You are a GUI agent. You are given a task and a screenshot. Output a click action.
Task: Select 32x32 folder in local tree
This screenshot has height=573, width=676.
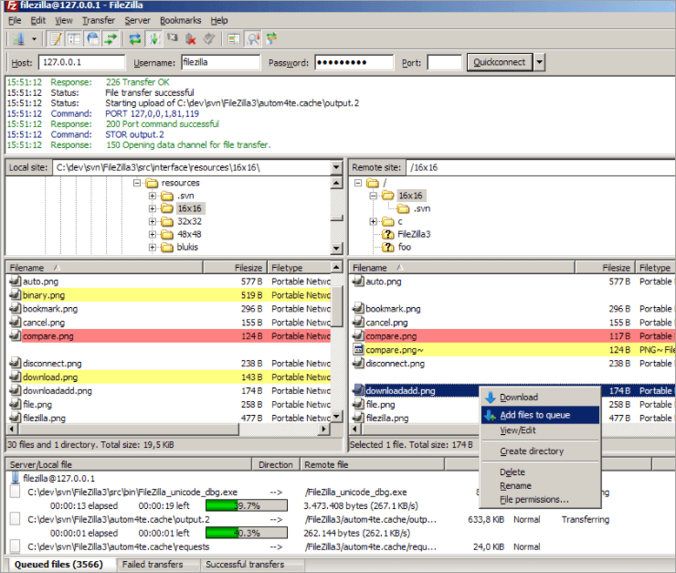[189, 221]
